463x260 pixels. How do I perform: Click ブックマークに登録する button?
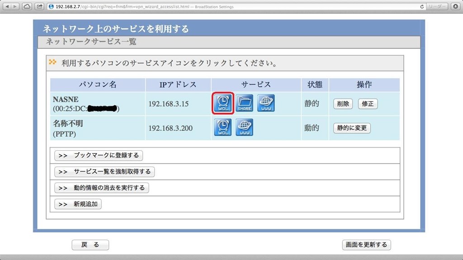coord(99,155)
